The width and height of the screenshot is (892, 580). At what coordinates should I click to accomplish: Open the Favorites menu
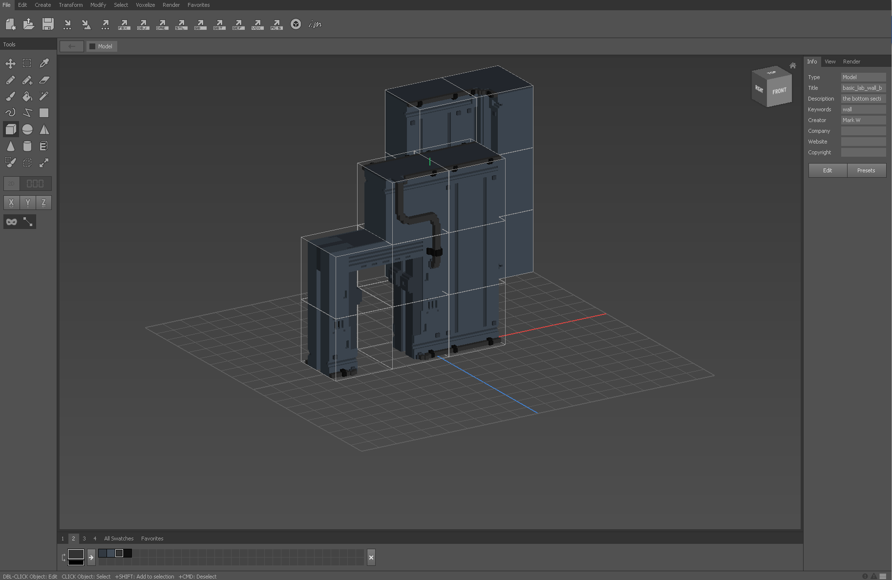(x=198, y=5)
